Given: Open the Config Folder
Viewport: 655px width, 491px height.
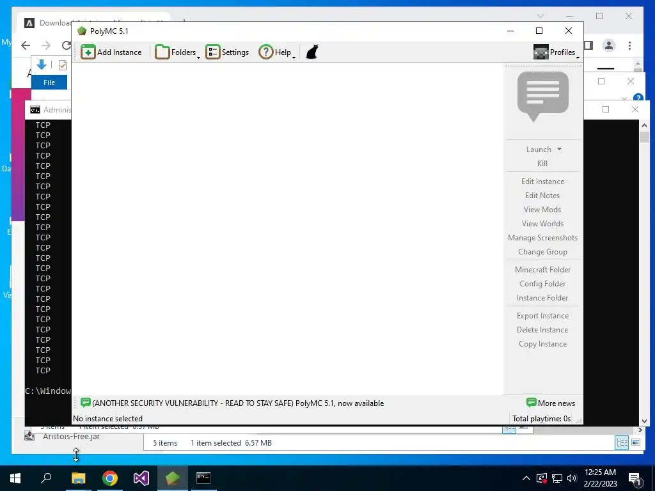Looking at the screenshot, I should pyautogui.click(x=542, y=284).
